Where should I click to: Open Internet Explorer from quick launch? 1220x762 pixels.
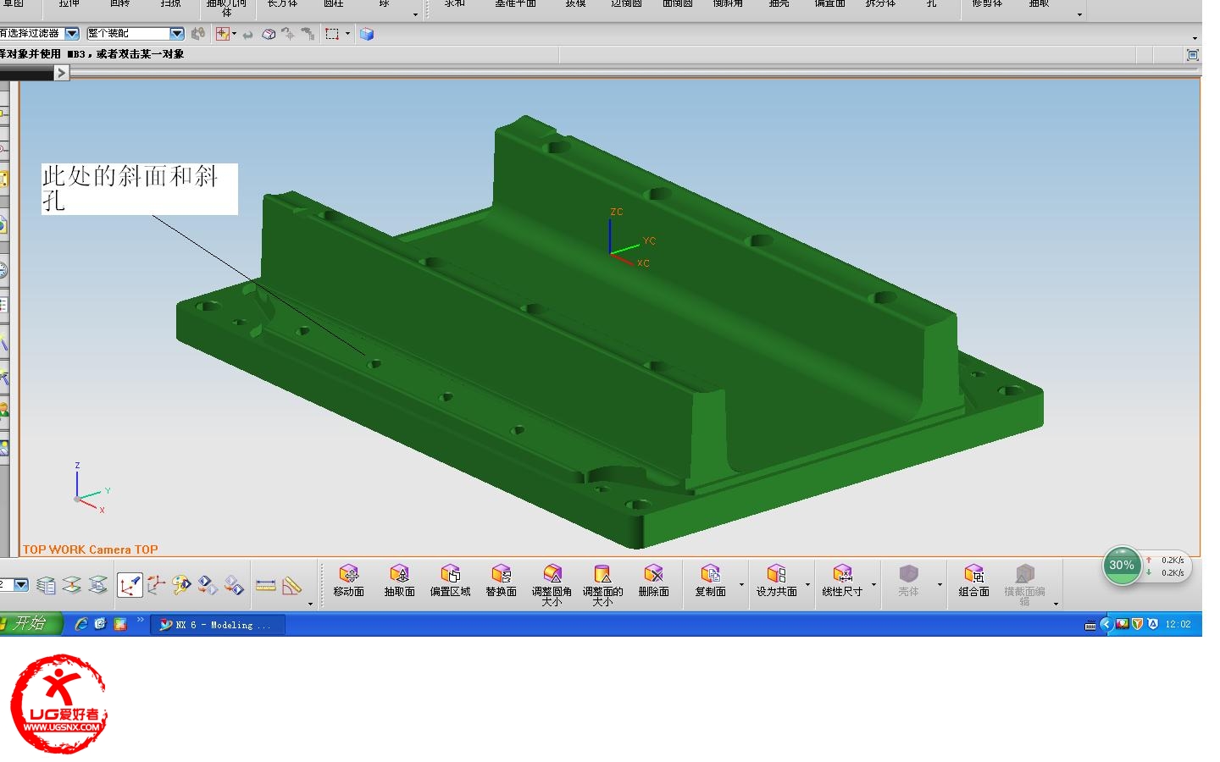(x=81, y=624)
